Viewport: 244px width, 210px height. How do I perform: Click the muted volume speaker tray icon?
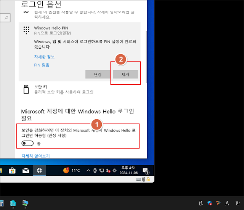(108, 171)
